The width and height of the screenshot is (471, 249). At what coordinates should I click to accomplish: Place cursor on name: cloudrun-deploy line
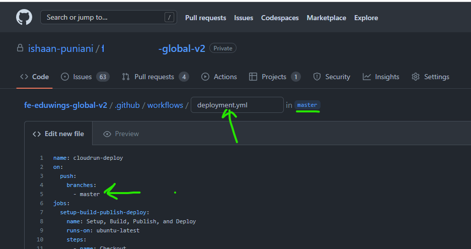[x=88, y=158]
